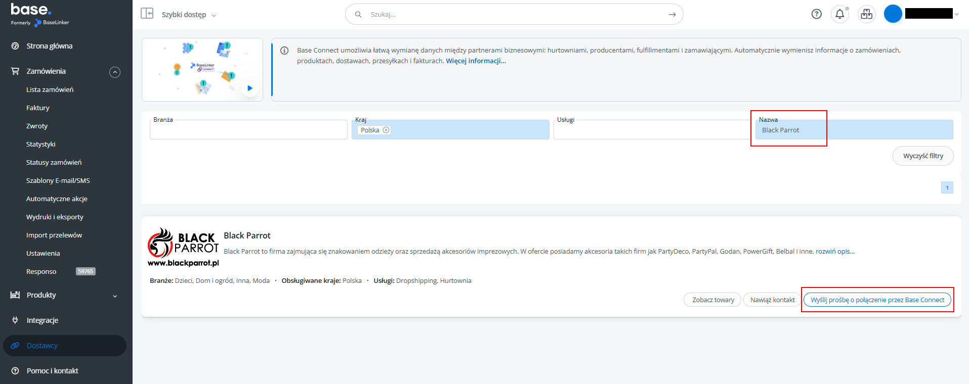Open Automatyczne akcje

coord(57,199)
